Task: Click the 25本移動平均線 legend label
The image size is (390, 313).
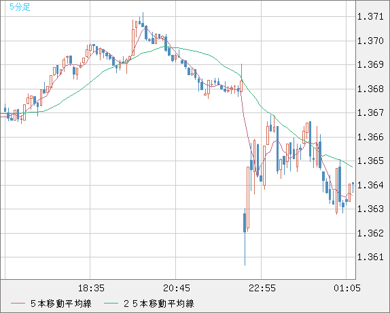Action: [x=159, y=304]
